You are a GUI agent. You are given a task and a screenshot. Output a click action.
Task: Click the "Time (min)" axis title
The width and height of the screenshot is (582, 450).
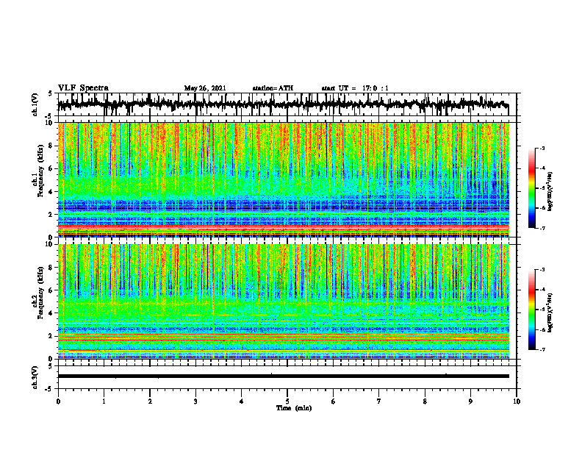[x=294, y=408]
